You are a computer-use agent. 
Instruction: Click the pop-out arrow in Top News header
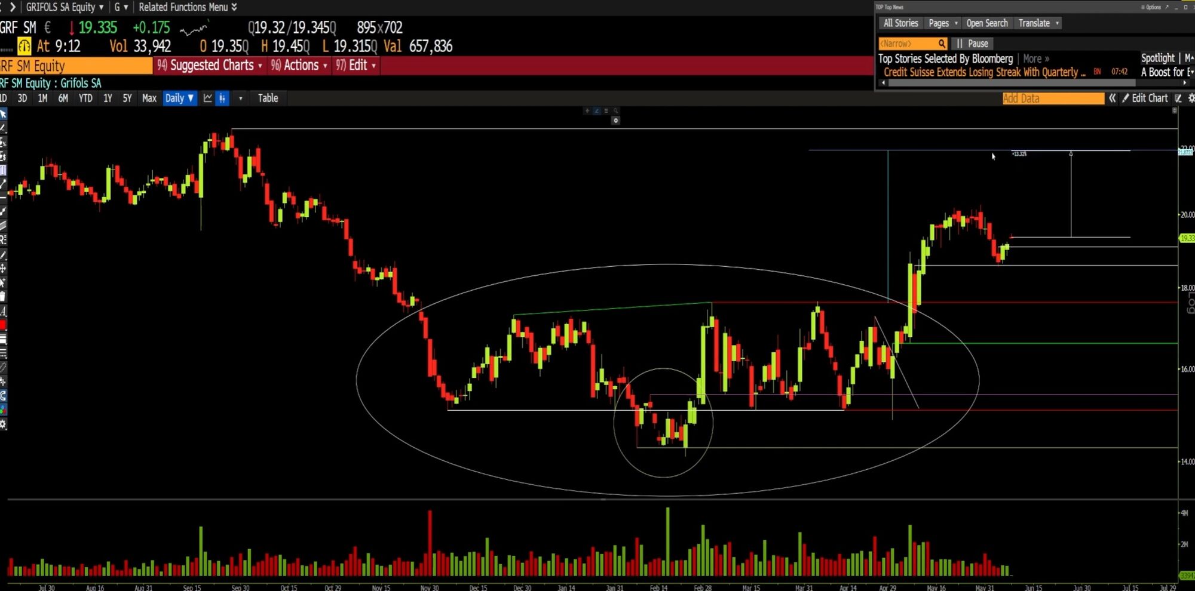[x=1167, y=7]
